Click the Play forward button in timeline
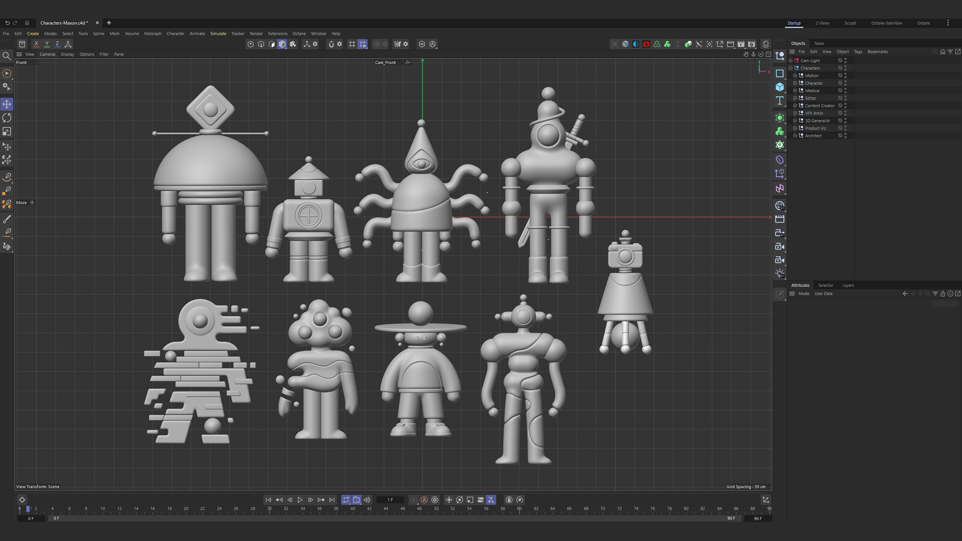The image size is (962, 541). point(300,500)
